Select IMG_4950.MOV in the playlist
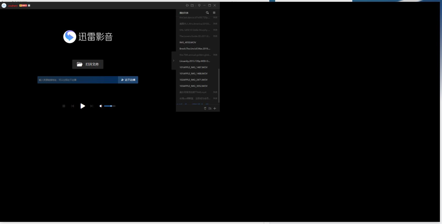Image resolution: width=442 pixels, height=224 pixels. (188, 42)
